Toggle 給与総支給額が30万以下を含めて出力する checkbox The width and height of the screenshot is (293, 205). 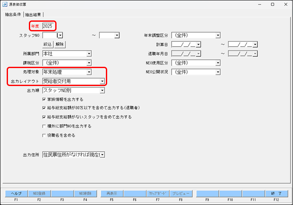(44, 108)
